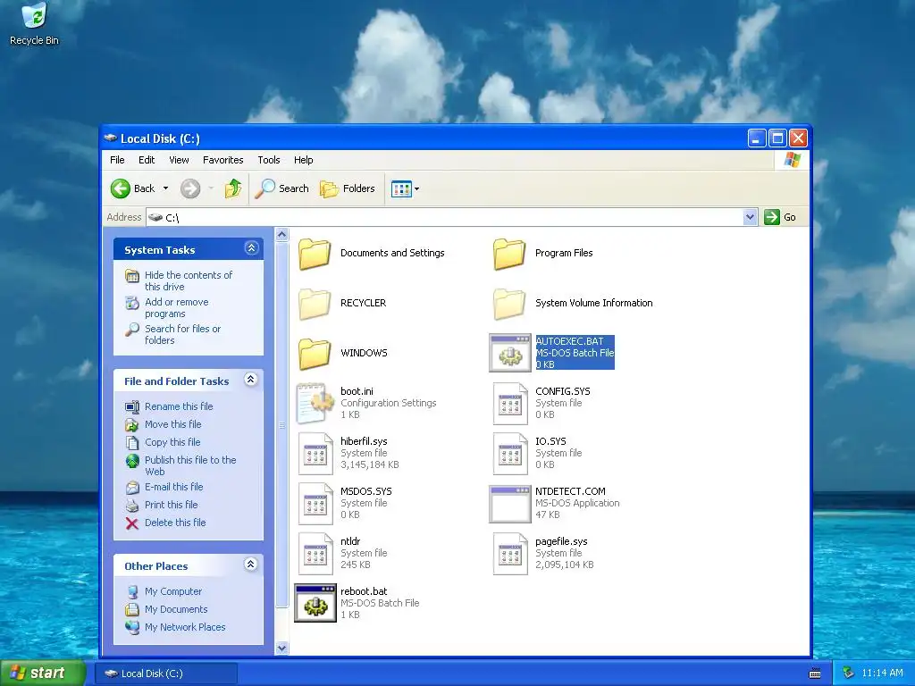Open the Tools menu
Image resolution: width=915 pixels, height=686 pixels.
[269, 160]
